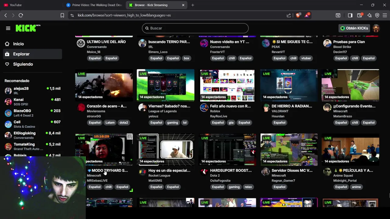
Task: Open browser main menu
Action: 385,15
